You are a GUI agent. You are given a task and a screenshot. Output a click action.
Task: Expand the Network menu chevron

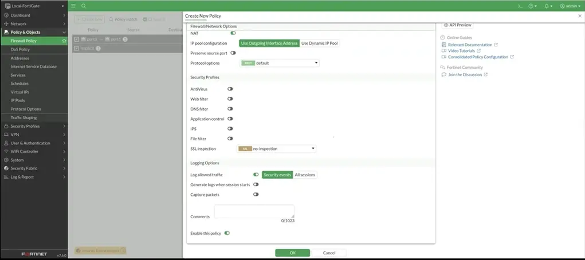64,24
